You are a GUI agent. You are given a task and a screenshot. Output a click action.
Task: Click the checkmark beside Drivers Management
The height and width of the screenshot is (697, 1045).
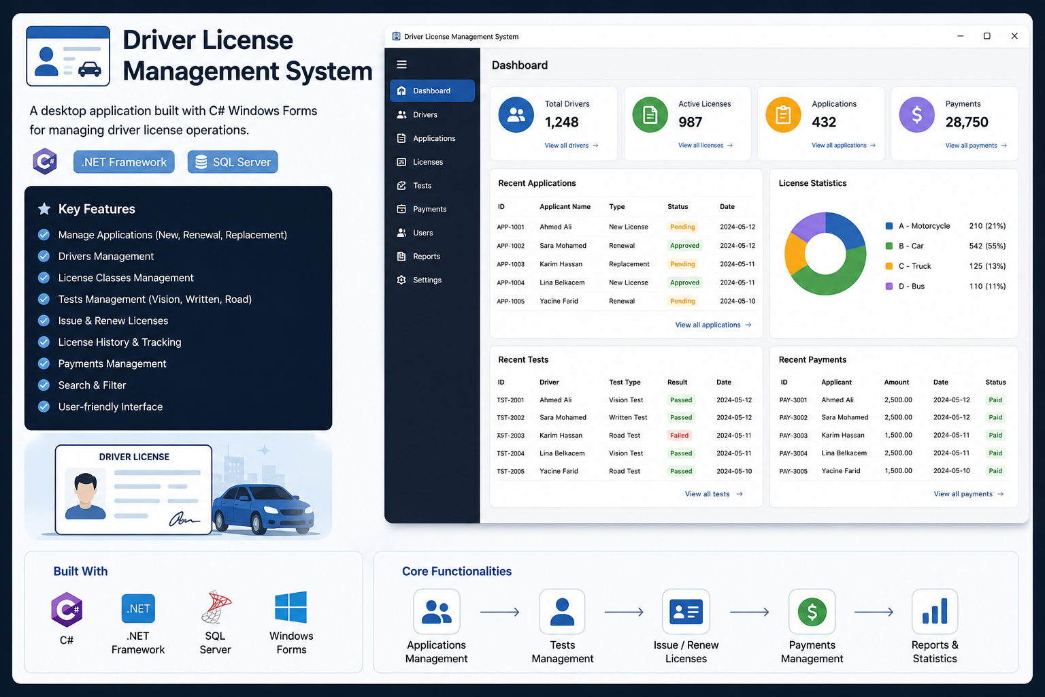tap(44, 256)
